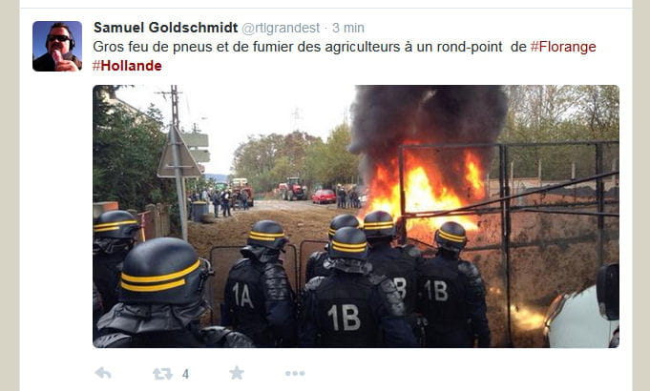Image resolution: width=650 pixels, height=391 pixels.
Task: Reply to Samuel Goldschmidt's tweet
Action: (x=103, y=373)
